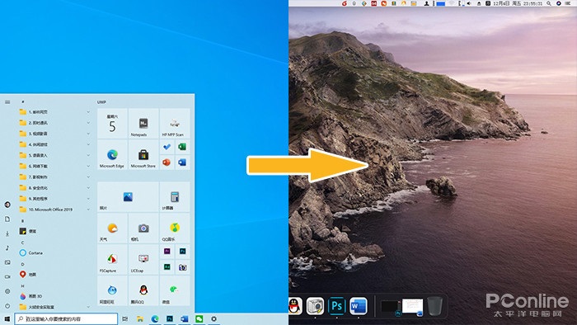Open File Explorer on Windows taskbar
Viewport: 577px width, 325px height.
[x=140, y=318]
